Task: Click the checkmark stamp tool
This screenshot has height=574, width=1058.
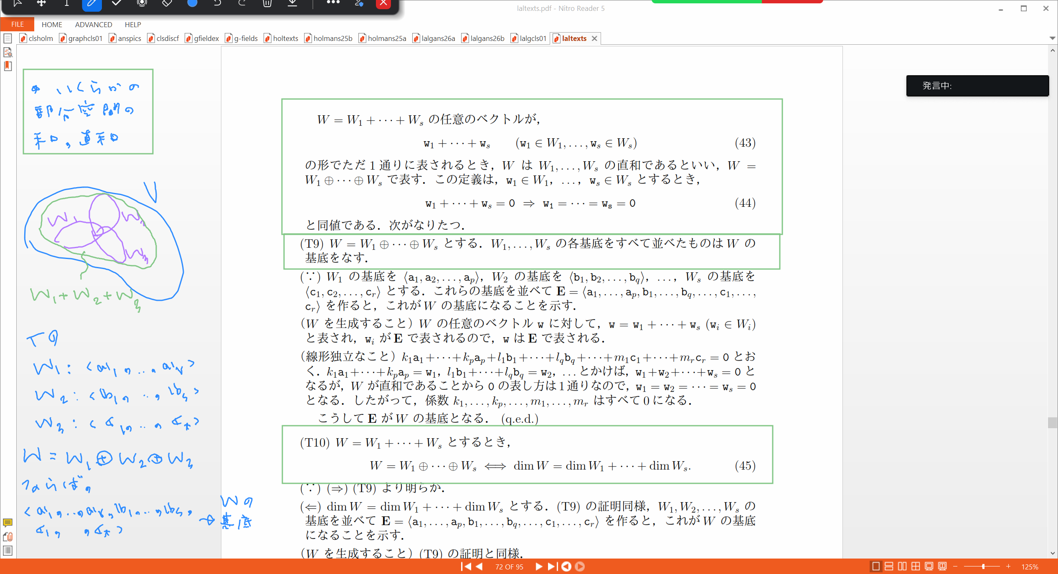Action: click(x=117, y=3)
